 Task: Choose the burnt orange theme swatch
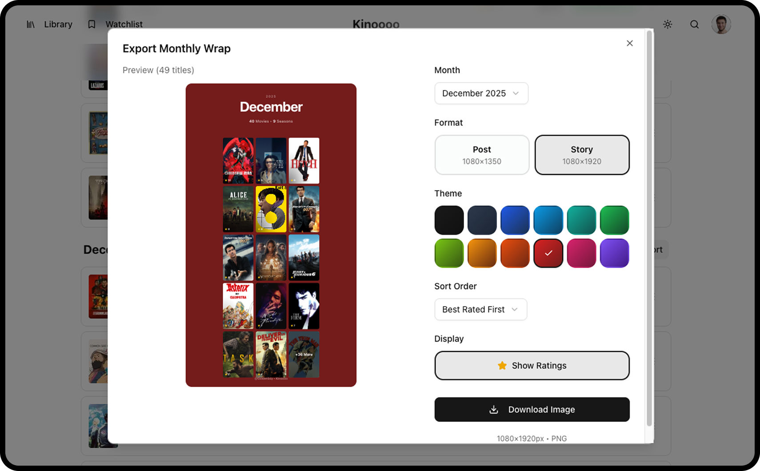coord(515,253)
